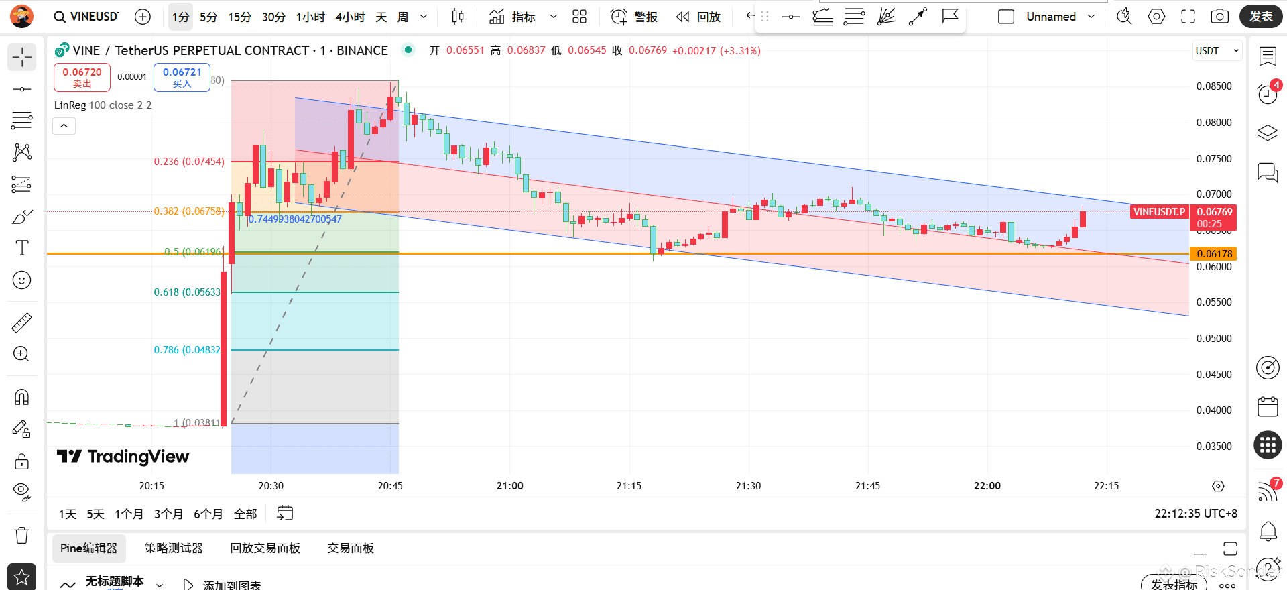1287x590 pixels.
Task: Start bar replay with 回放
Action: [698, 17]
